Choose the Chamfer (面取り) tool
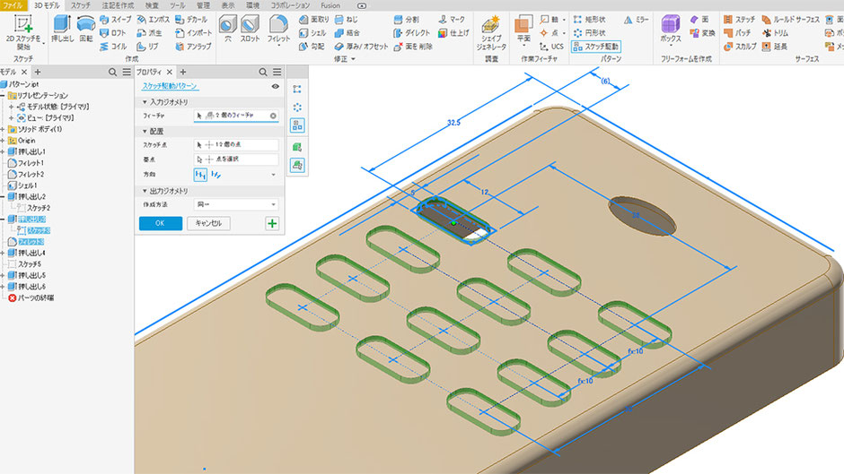This screenshot has height=474, width=844. [x=314, y=20]
